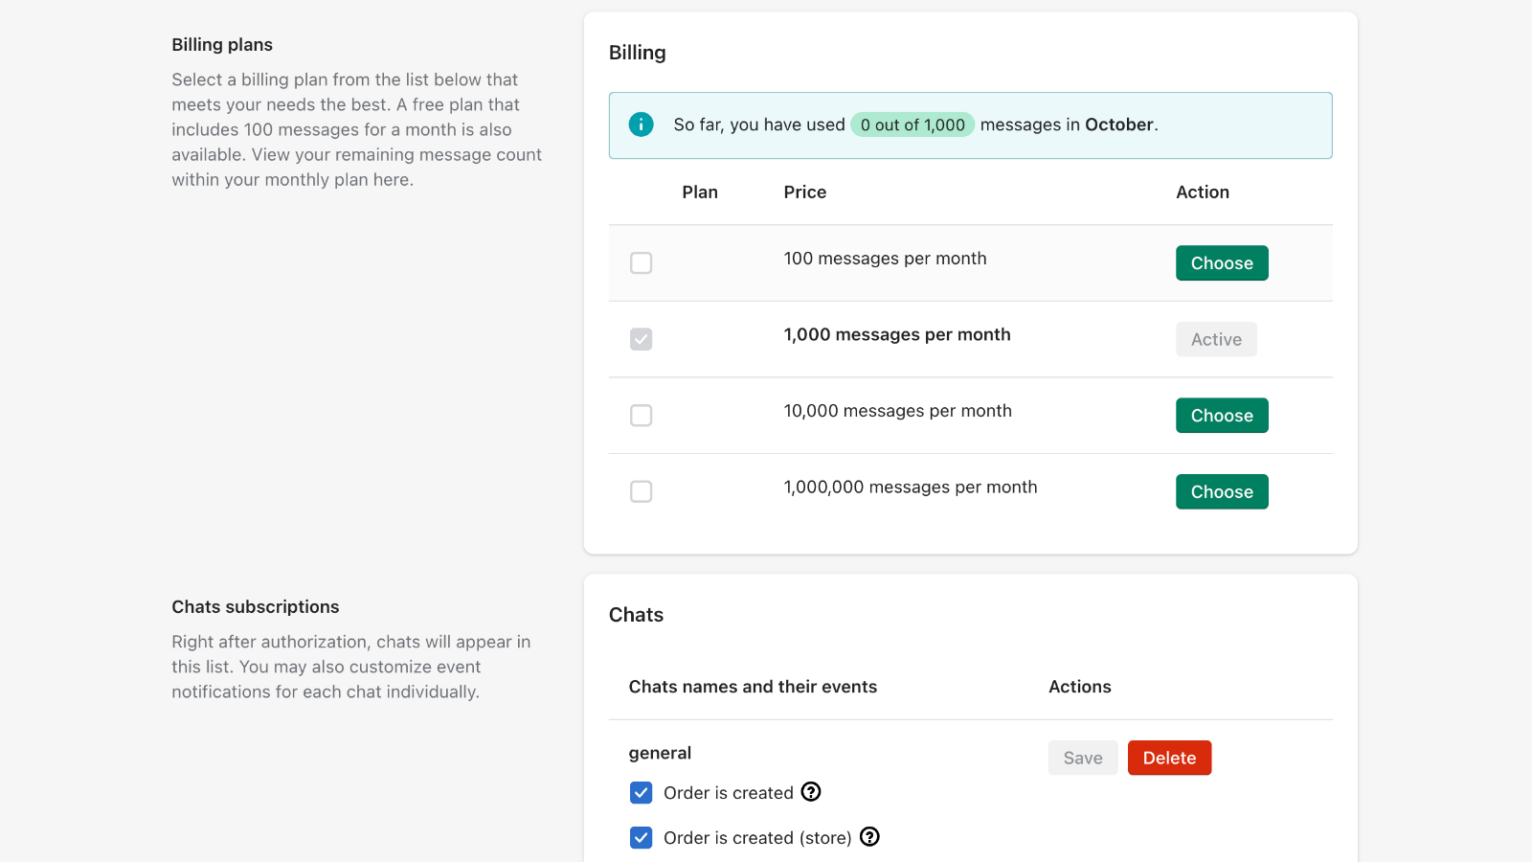Choose the 100 messages per month plan
The image size is (1532, 862).
click(1222, 262)
